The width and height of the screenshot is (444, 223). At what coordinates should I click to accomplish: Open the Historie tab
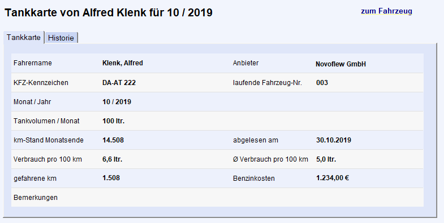point(61,38)
